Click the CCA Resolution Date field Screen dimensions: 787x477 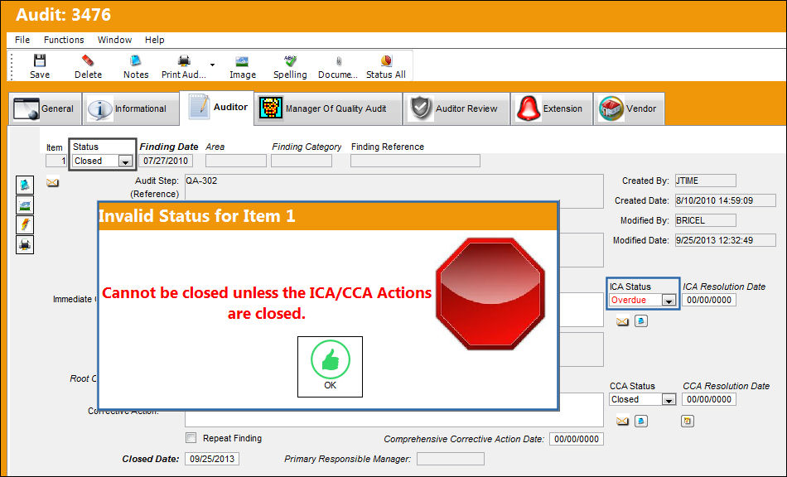pos(708,399)
